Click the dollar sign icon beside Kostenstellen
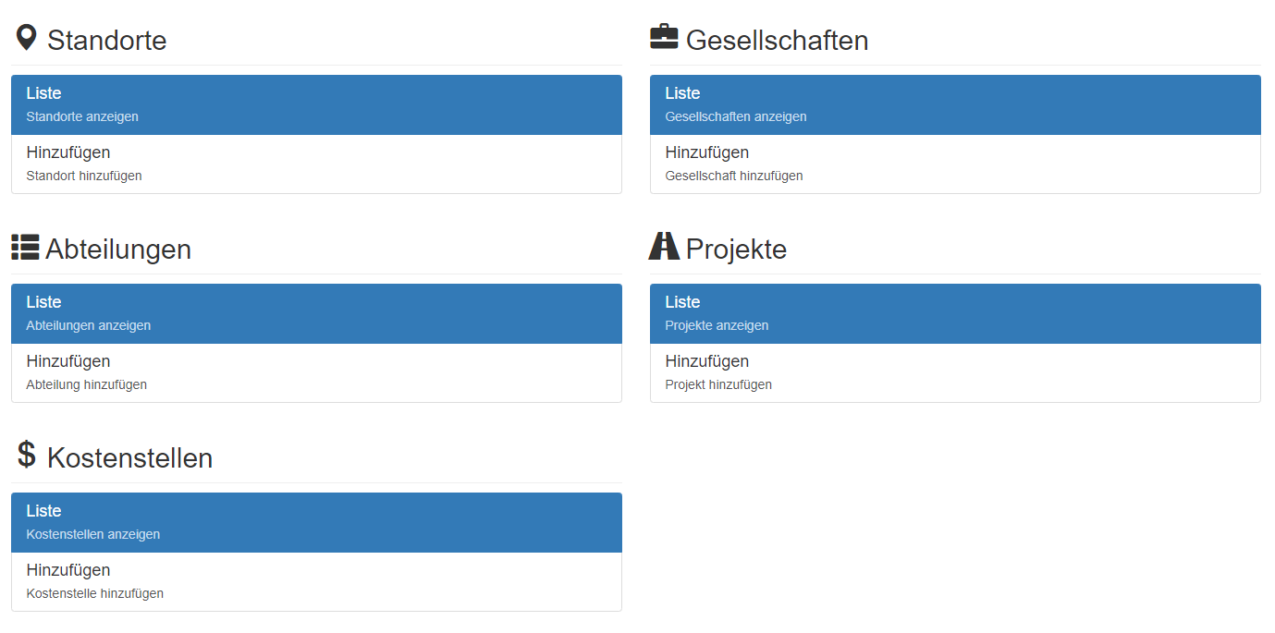 (x=27, y=455)
